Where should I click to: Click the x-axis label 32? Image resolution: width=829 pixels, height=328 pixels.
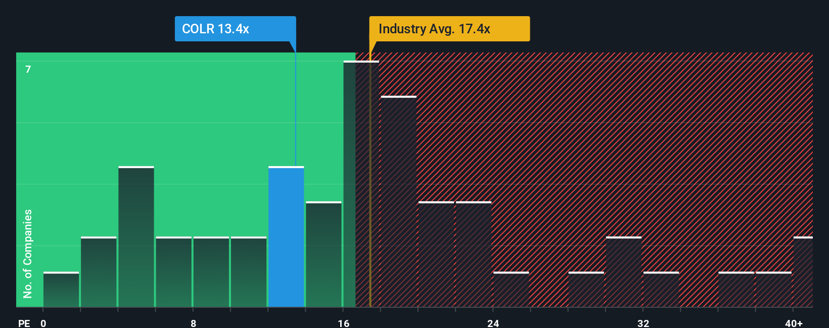pyautogui.click(x=643, y=323)
